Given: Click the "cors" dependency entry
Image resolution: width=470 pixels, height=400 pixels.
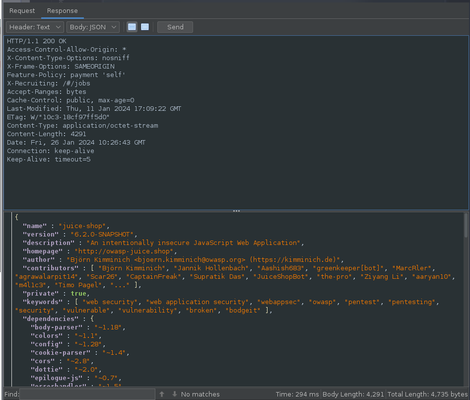Looking at the screenshot, I should click(x=62, y=361).
